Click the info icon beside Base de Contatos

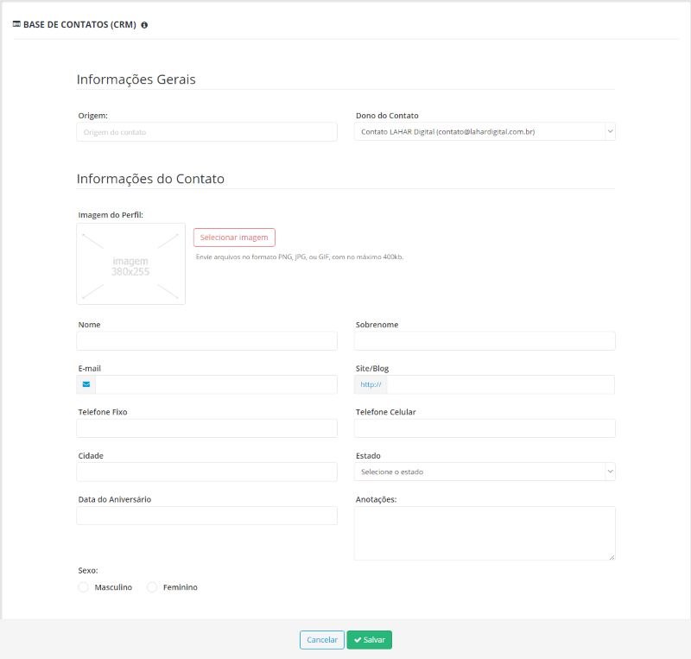pos(144,25)
